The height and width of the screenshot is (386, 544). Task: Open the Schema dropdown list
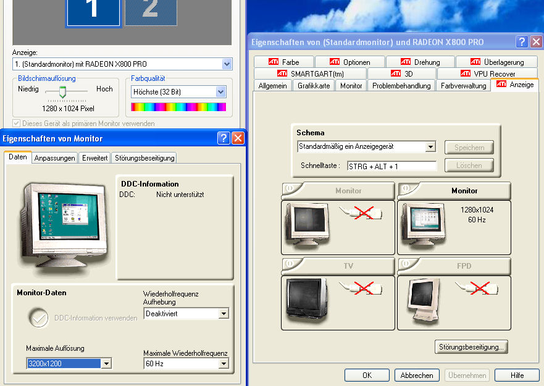click(430, 147)
